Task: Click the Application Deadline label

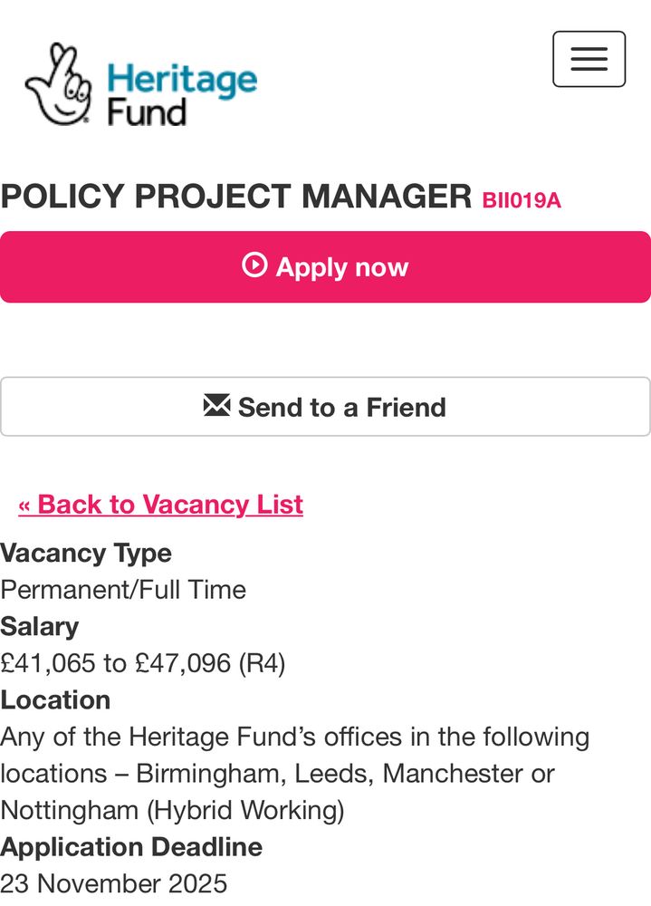Action: pyautogui.click(x=131, y=847)
